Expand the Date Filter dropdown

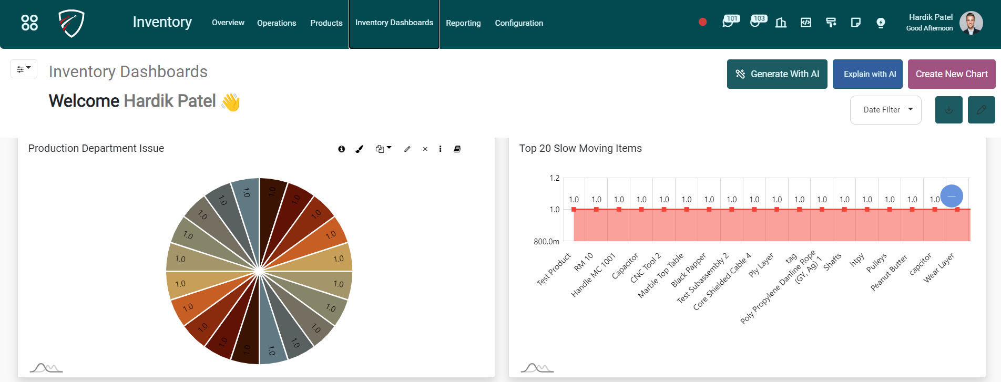[885, 110]
